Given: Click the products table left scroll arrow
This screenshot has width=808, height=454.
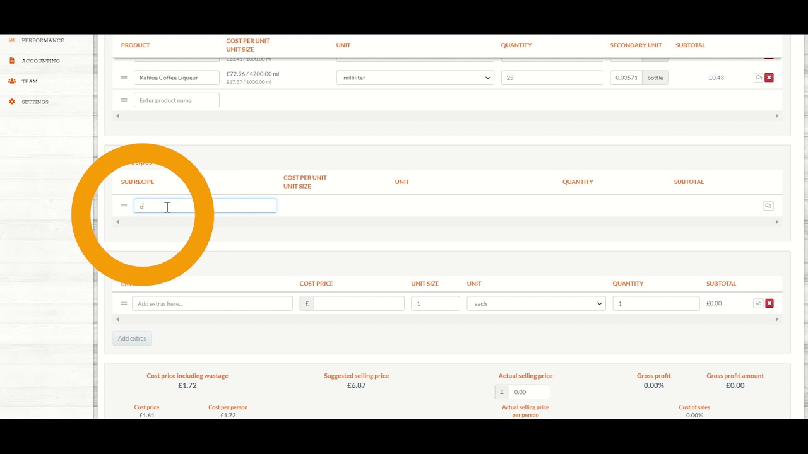Looking at the screenshot, I should [x=117, y=116].
